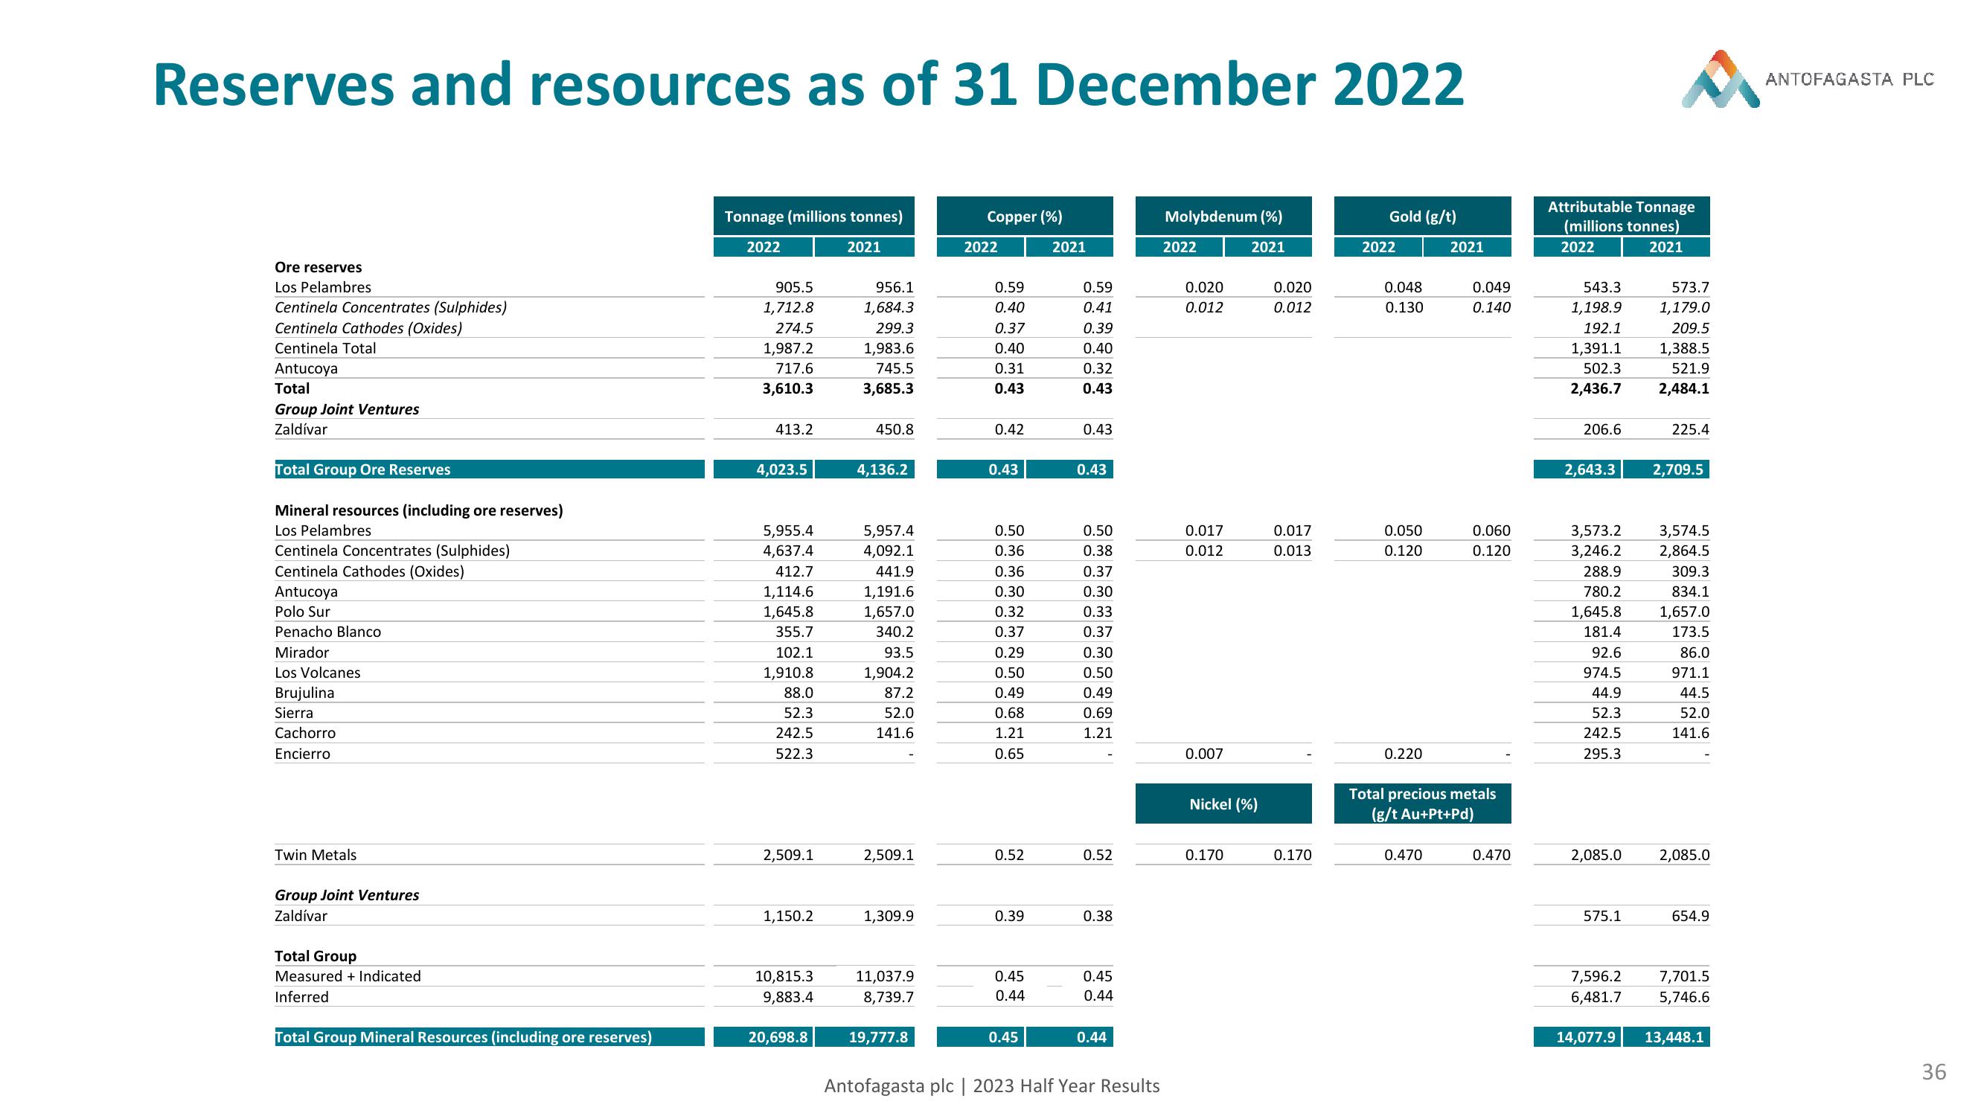Click the 4,136.2 total ore reserves cell
This screenshot has width=1984, height=1116.
[x=864, y=469]
